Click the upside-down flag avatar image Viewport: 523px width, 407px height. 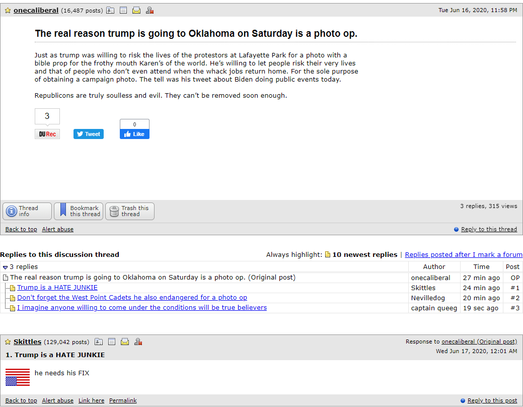(18, 377)
